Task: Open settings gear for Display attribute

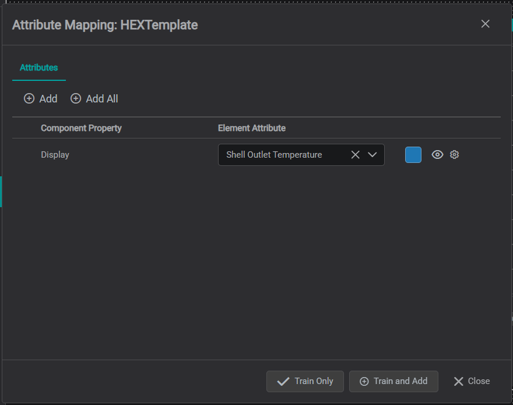Action: (x=454, y=154)
